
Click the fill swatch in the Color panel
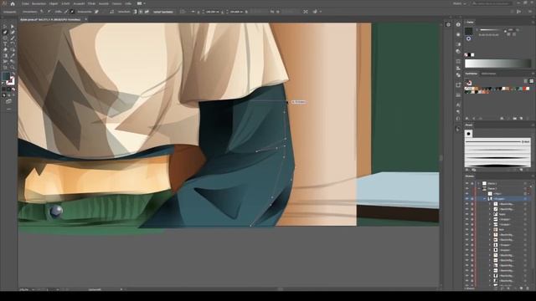pyautogui.click(x=469, y=32)
